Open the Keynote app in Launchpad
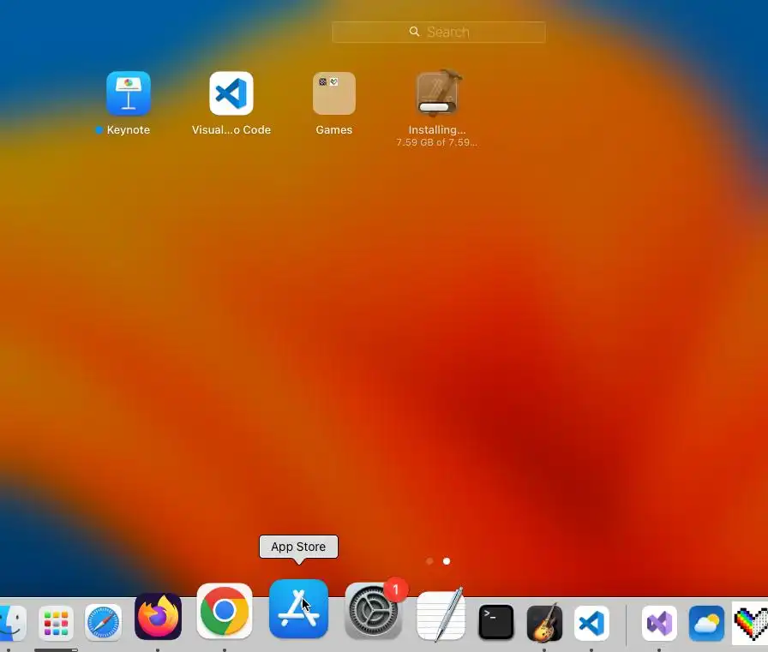 click(129, 93)
